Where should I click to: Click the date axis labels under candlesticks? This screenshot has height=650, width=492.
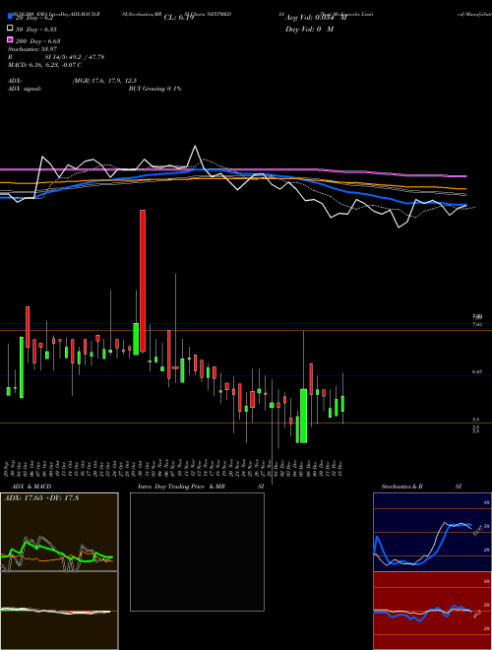[174, 467]
